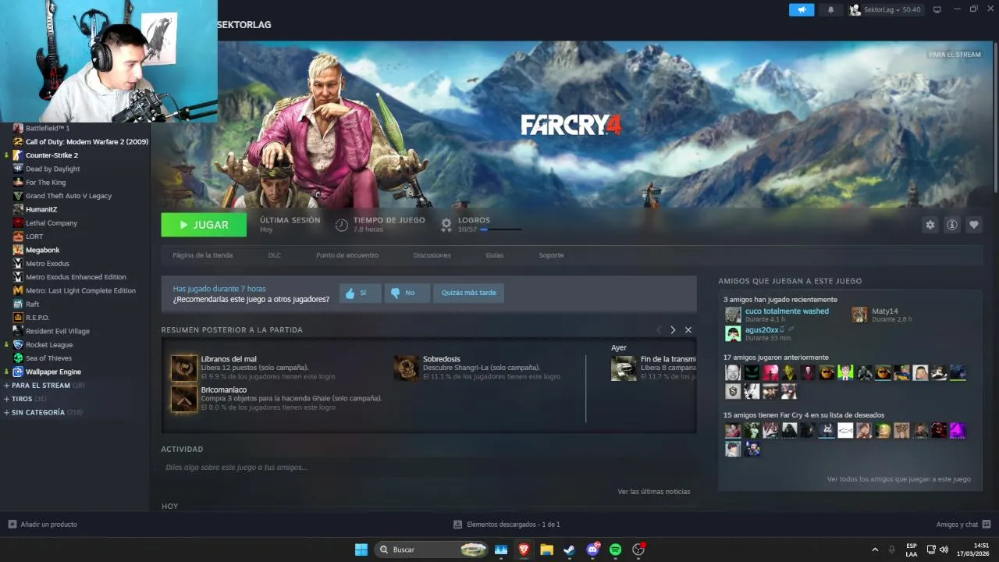
Task: Click the taskbar Buscar search box
Action: coord(431,550)
